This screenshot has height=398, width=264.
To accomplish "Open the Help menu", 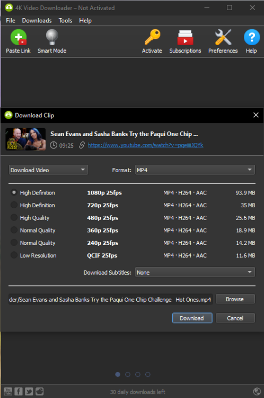I will point(85,21).
